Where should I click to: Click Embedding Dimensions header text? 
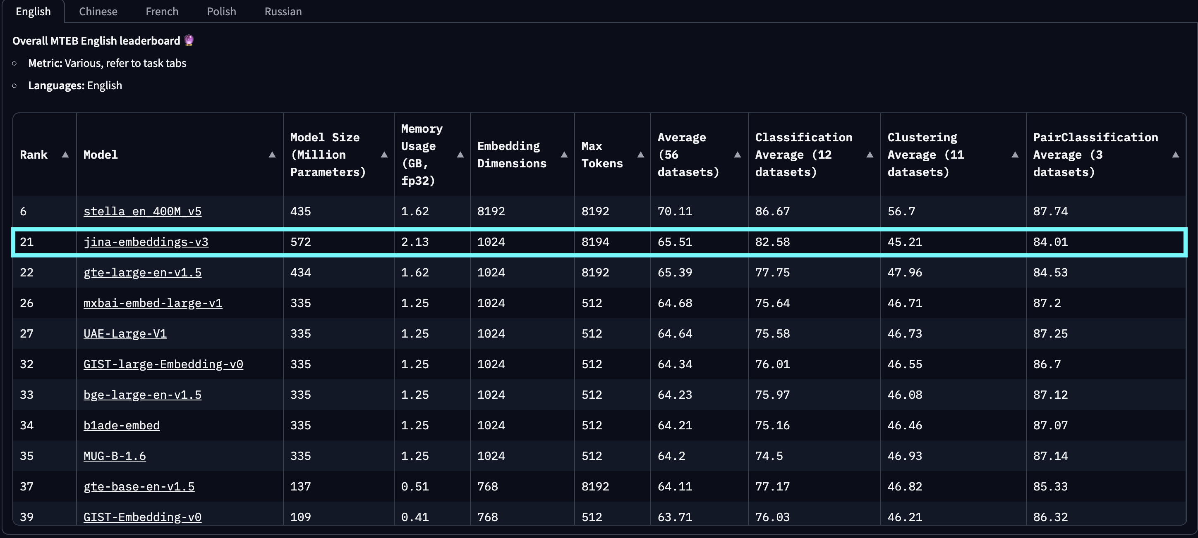coord(512,155)
